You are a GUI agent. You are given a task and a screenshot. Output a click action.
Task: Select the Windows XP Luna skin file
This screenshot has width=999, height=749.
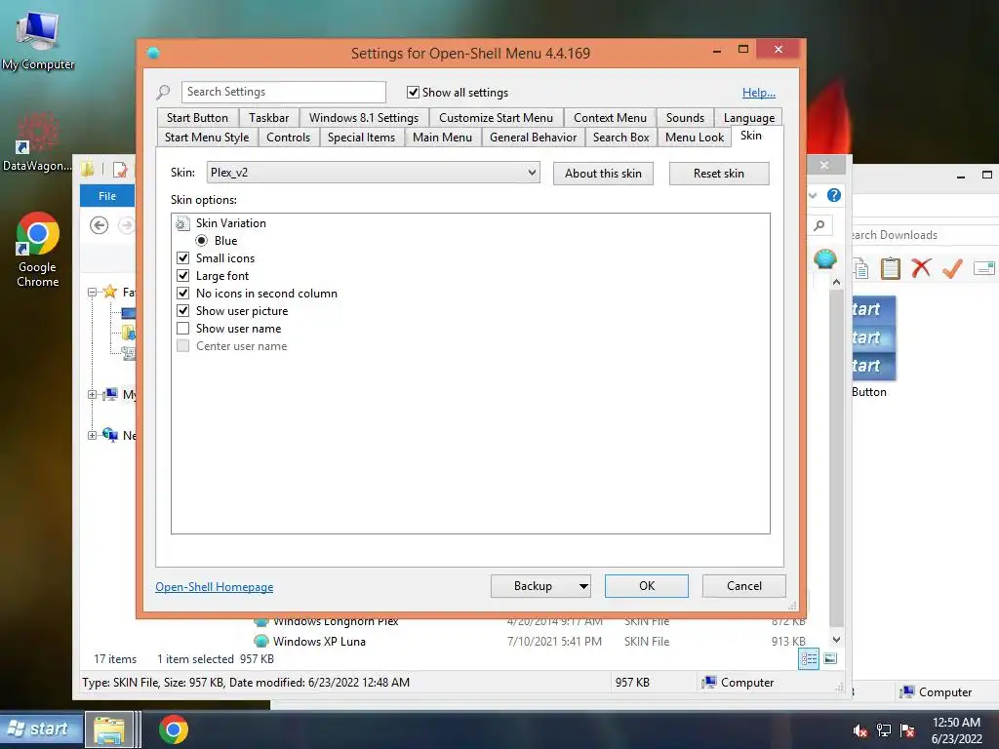(x=319, y=642)
